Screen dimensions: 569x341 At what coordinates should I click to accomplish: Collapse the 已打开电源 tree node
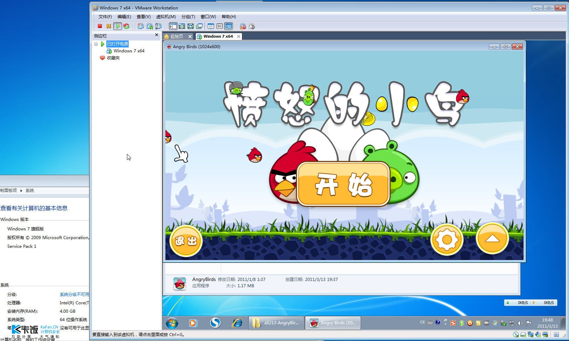pyautogui.click(x=96, y=44)
